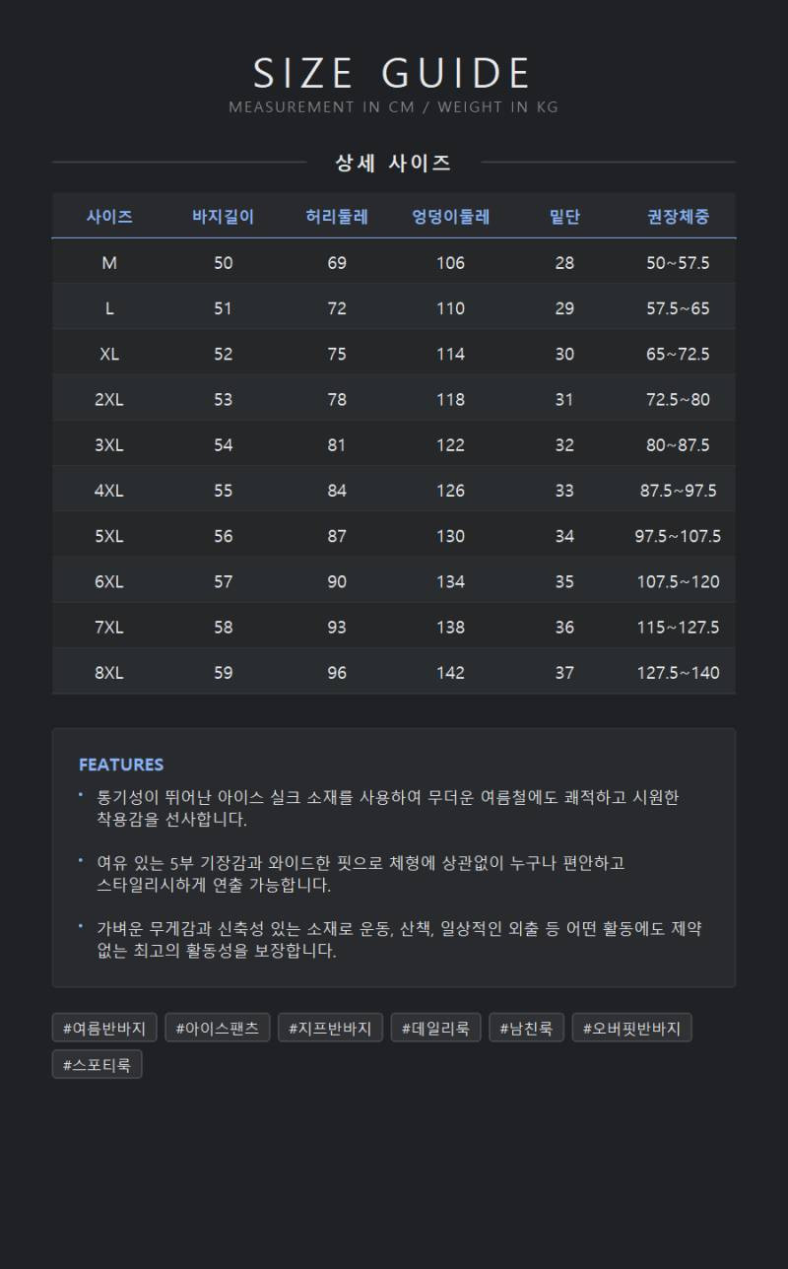Click the 127.5~140 weight cell
The height and width of the screenshot is (1269, 788).
[x=678, y=673]
